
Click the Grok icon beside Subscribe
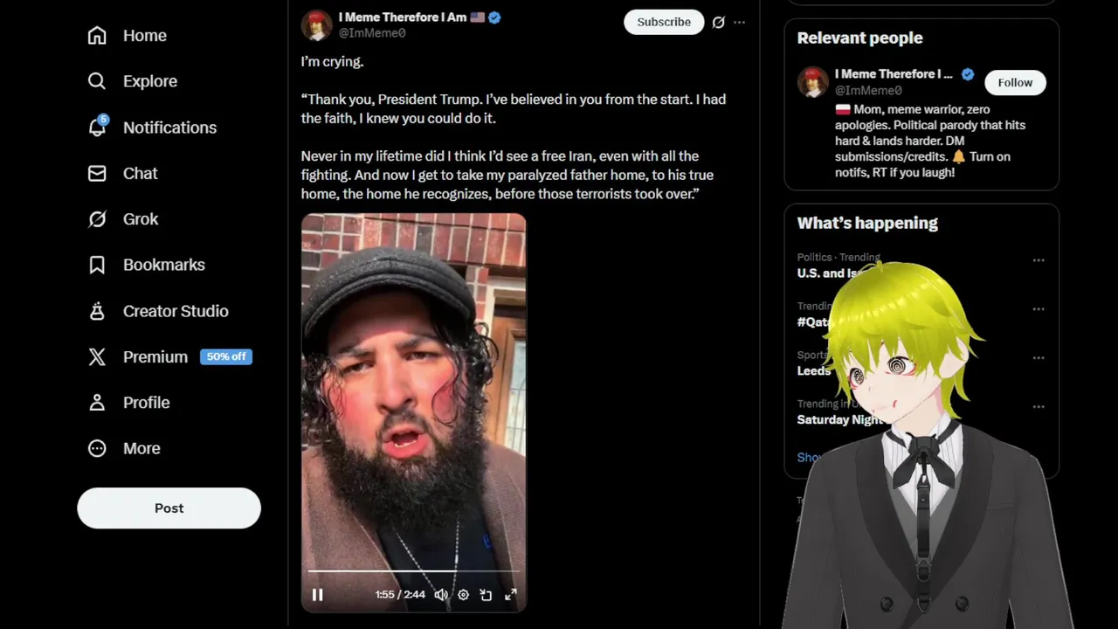pyautogui.click(x=718, y=23)
